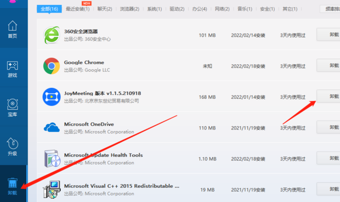Select the 360安全浏览器 name text
Screen dimensions: 340x202
point(81,31)
